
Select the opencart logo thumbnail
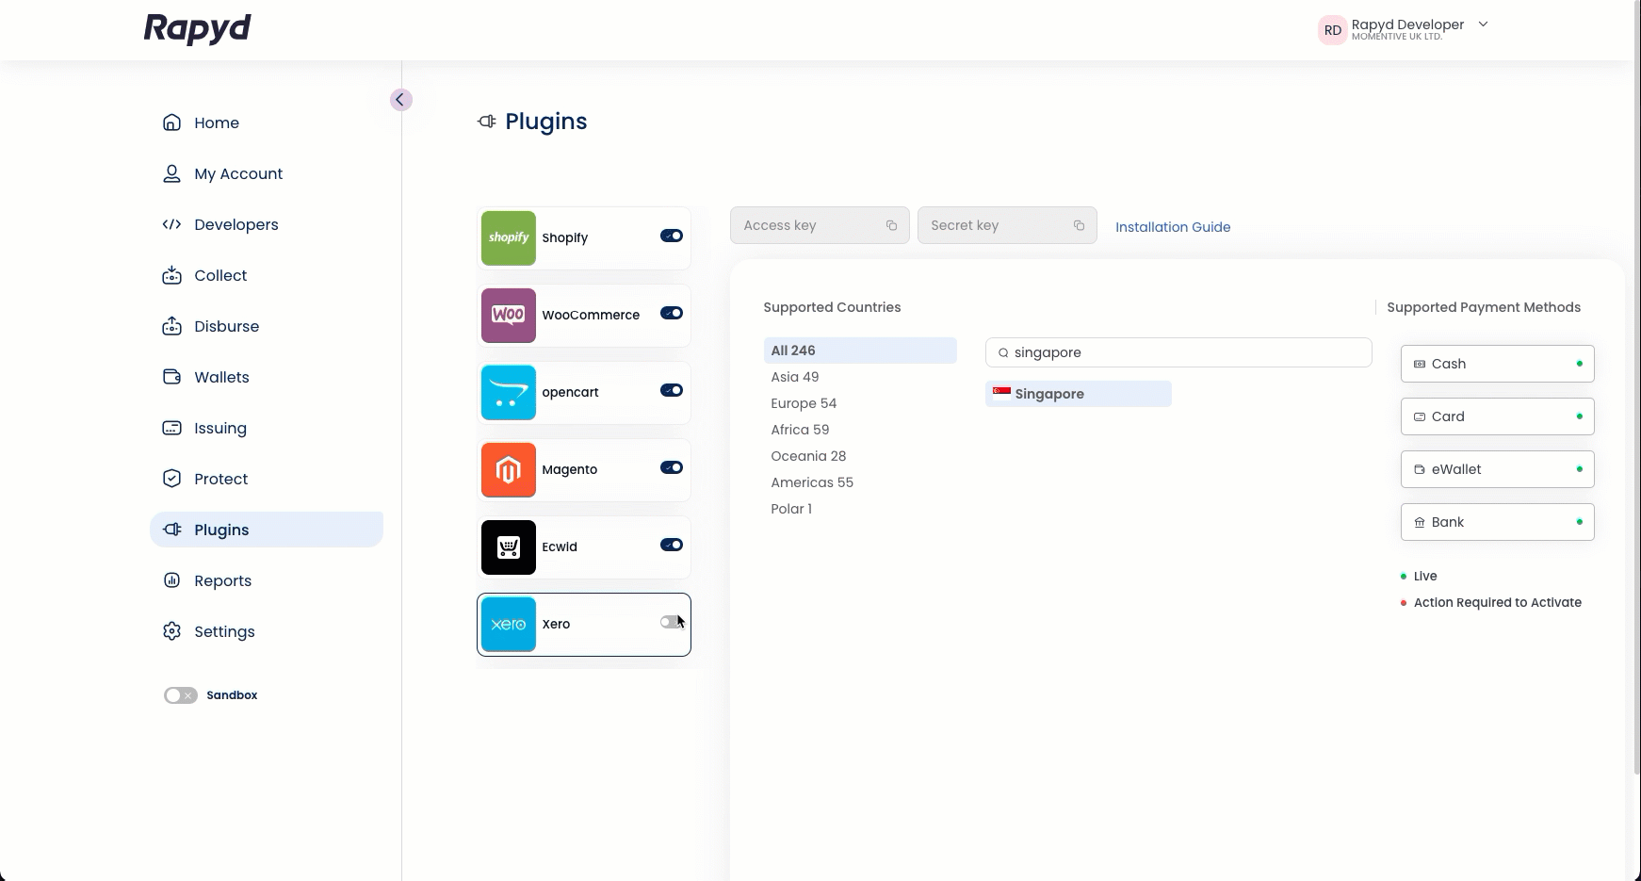(x=509, y=393)
